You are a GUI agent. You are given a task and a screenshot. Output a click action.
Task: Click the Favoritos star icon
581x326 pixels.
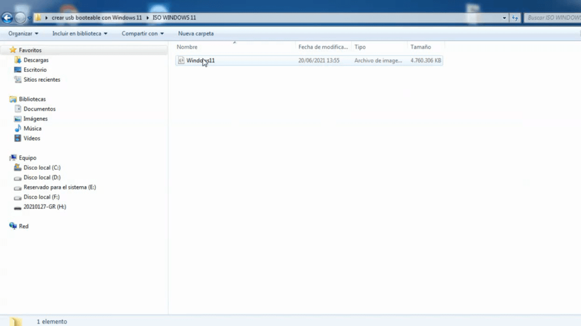pos(13,50)
